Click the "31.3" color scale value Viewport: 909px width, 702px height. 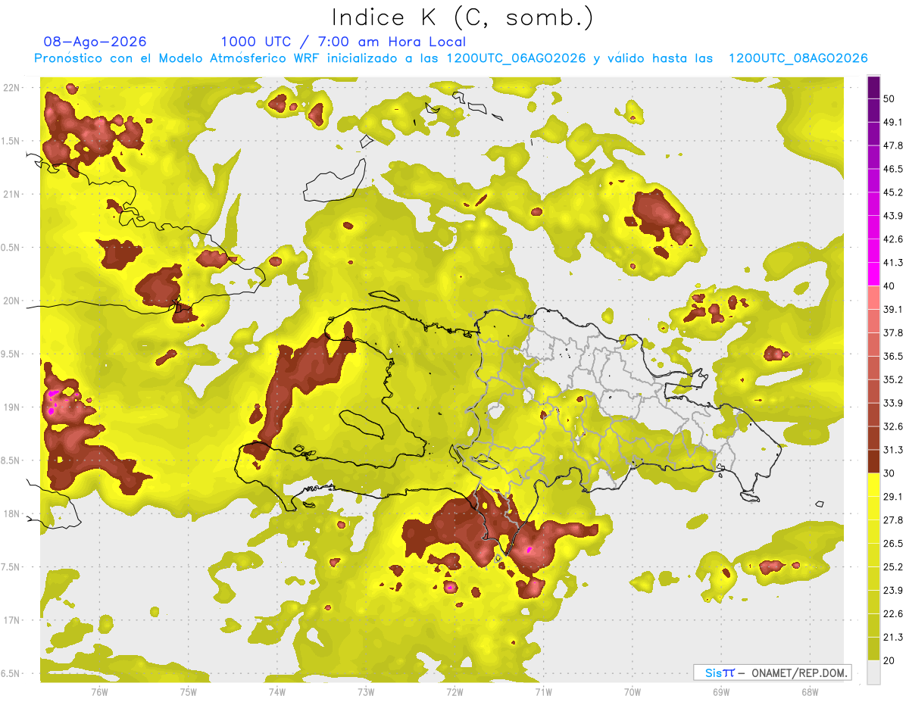coord(892,450)
